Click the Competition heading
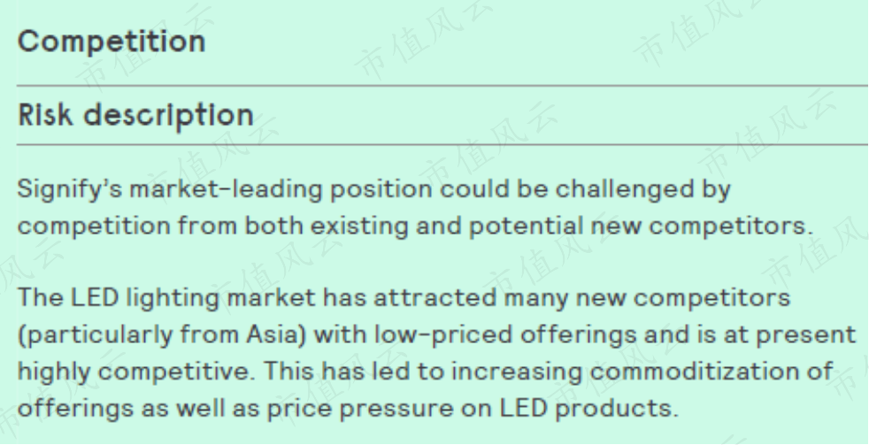This screenshot has height=445, width=869. click(x=112, y=42)
